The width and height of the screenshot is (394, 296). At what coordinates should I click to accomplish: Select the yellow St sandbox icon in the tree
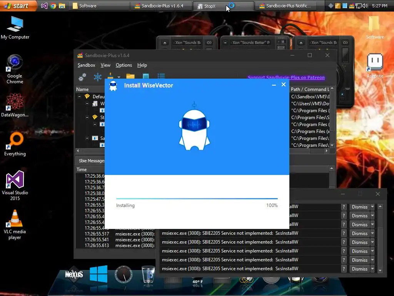95,117
